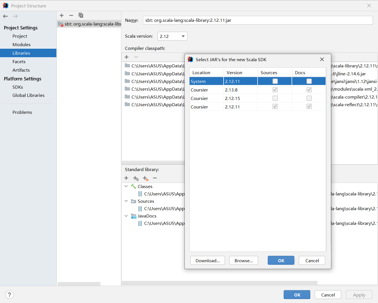Click Download... button in dialog
Image resolution: width=378 pixels, height=303 pixels.
[x=208, y=261]
